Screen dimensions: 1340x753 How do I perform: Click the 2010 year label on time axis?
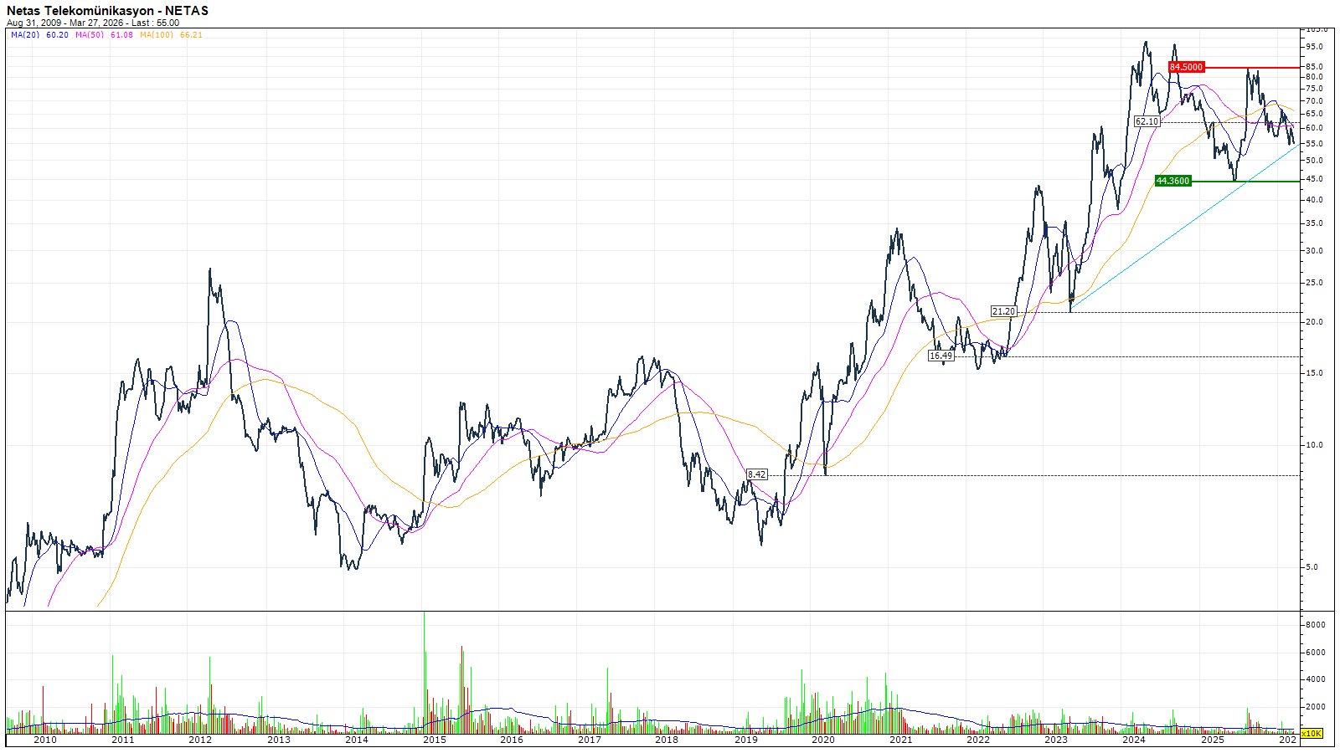click(45, 740)
